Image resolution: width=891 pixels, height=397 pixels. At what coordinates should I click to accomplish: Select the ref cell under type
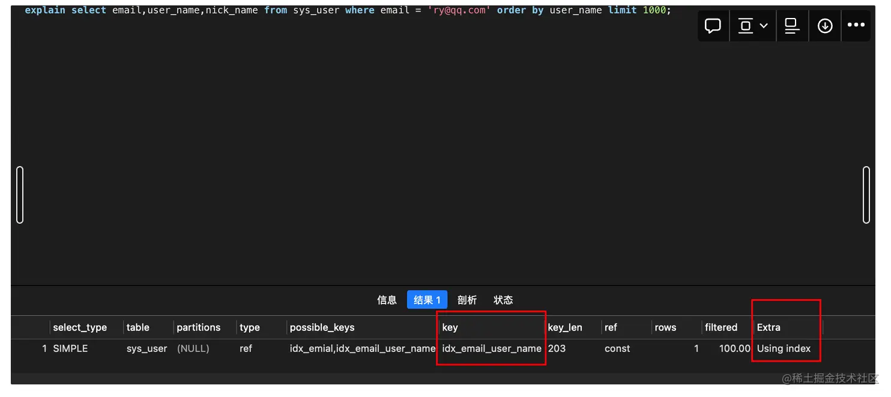246,348
